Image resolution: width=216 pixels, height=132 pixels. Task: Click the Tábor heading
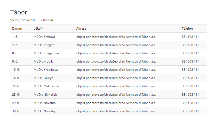(19, 12)
